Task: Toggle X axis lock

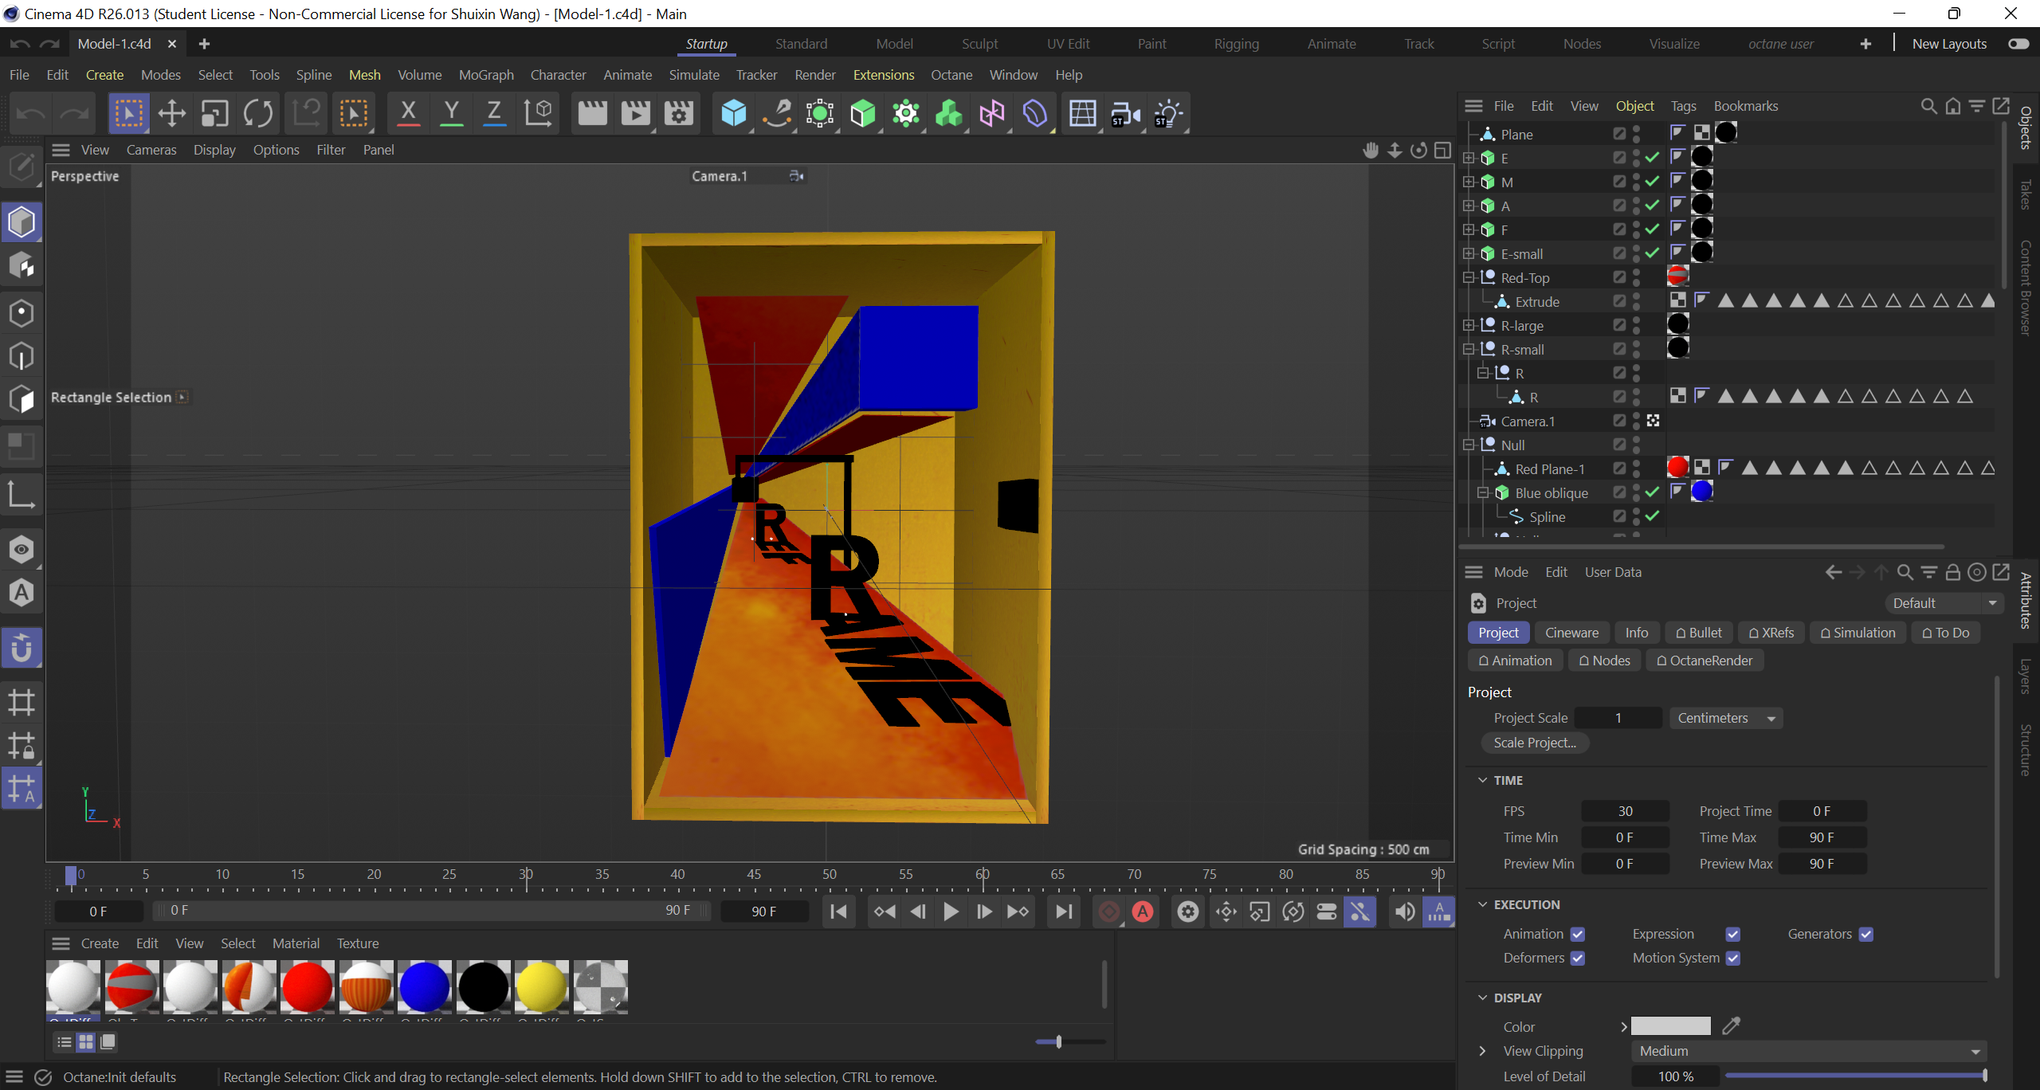Action: [408, 113]
